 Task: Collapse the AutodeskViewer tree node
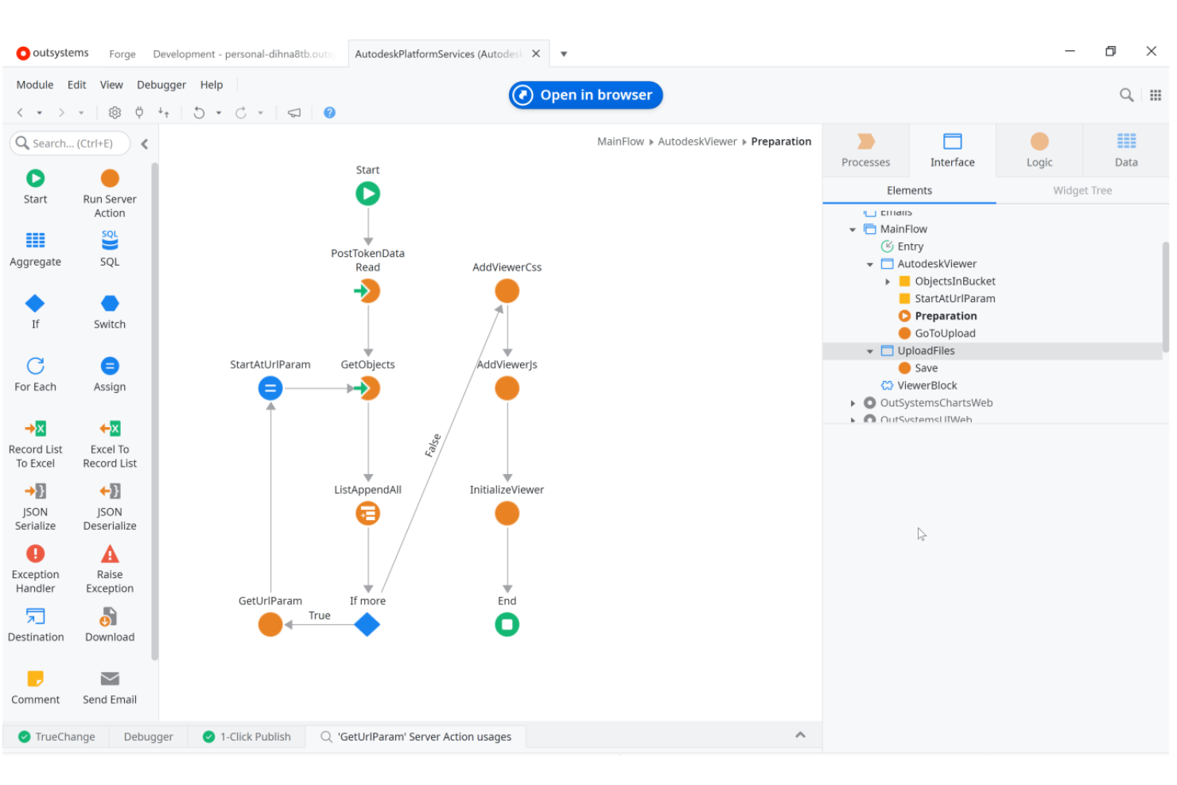pyautogui.click(x=870, y=264)
